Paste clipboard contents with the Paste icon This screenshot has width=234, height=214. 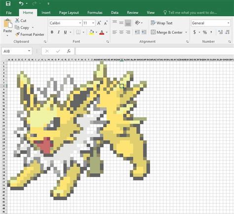click(x=7, y=24)
